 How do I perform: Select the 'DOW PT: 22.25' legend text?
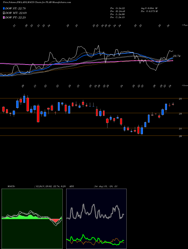click(x=15, y=17)
